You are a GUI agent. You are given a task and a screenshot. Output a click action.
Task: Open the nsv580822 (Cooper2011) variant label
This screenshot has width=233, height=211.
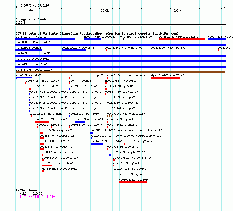(x=33, y=42)
